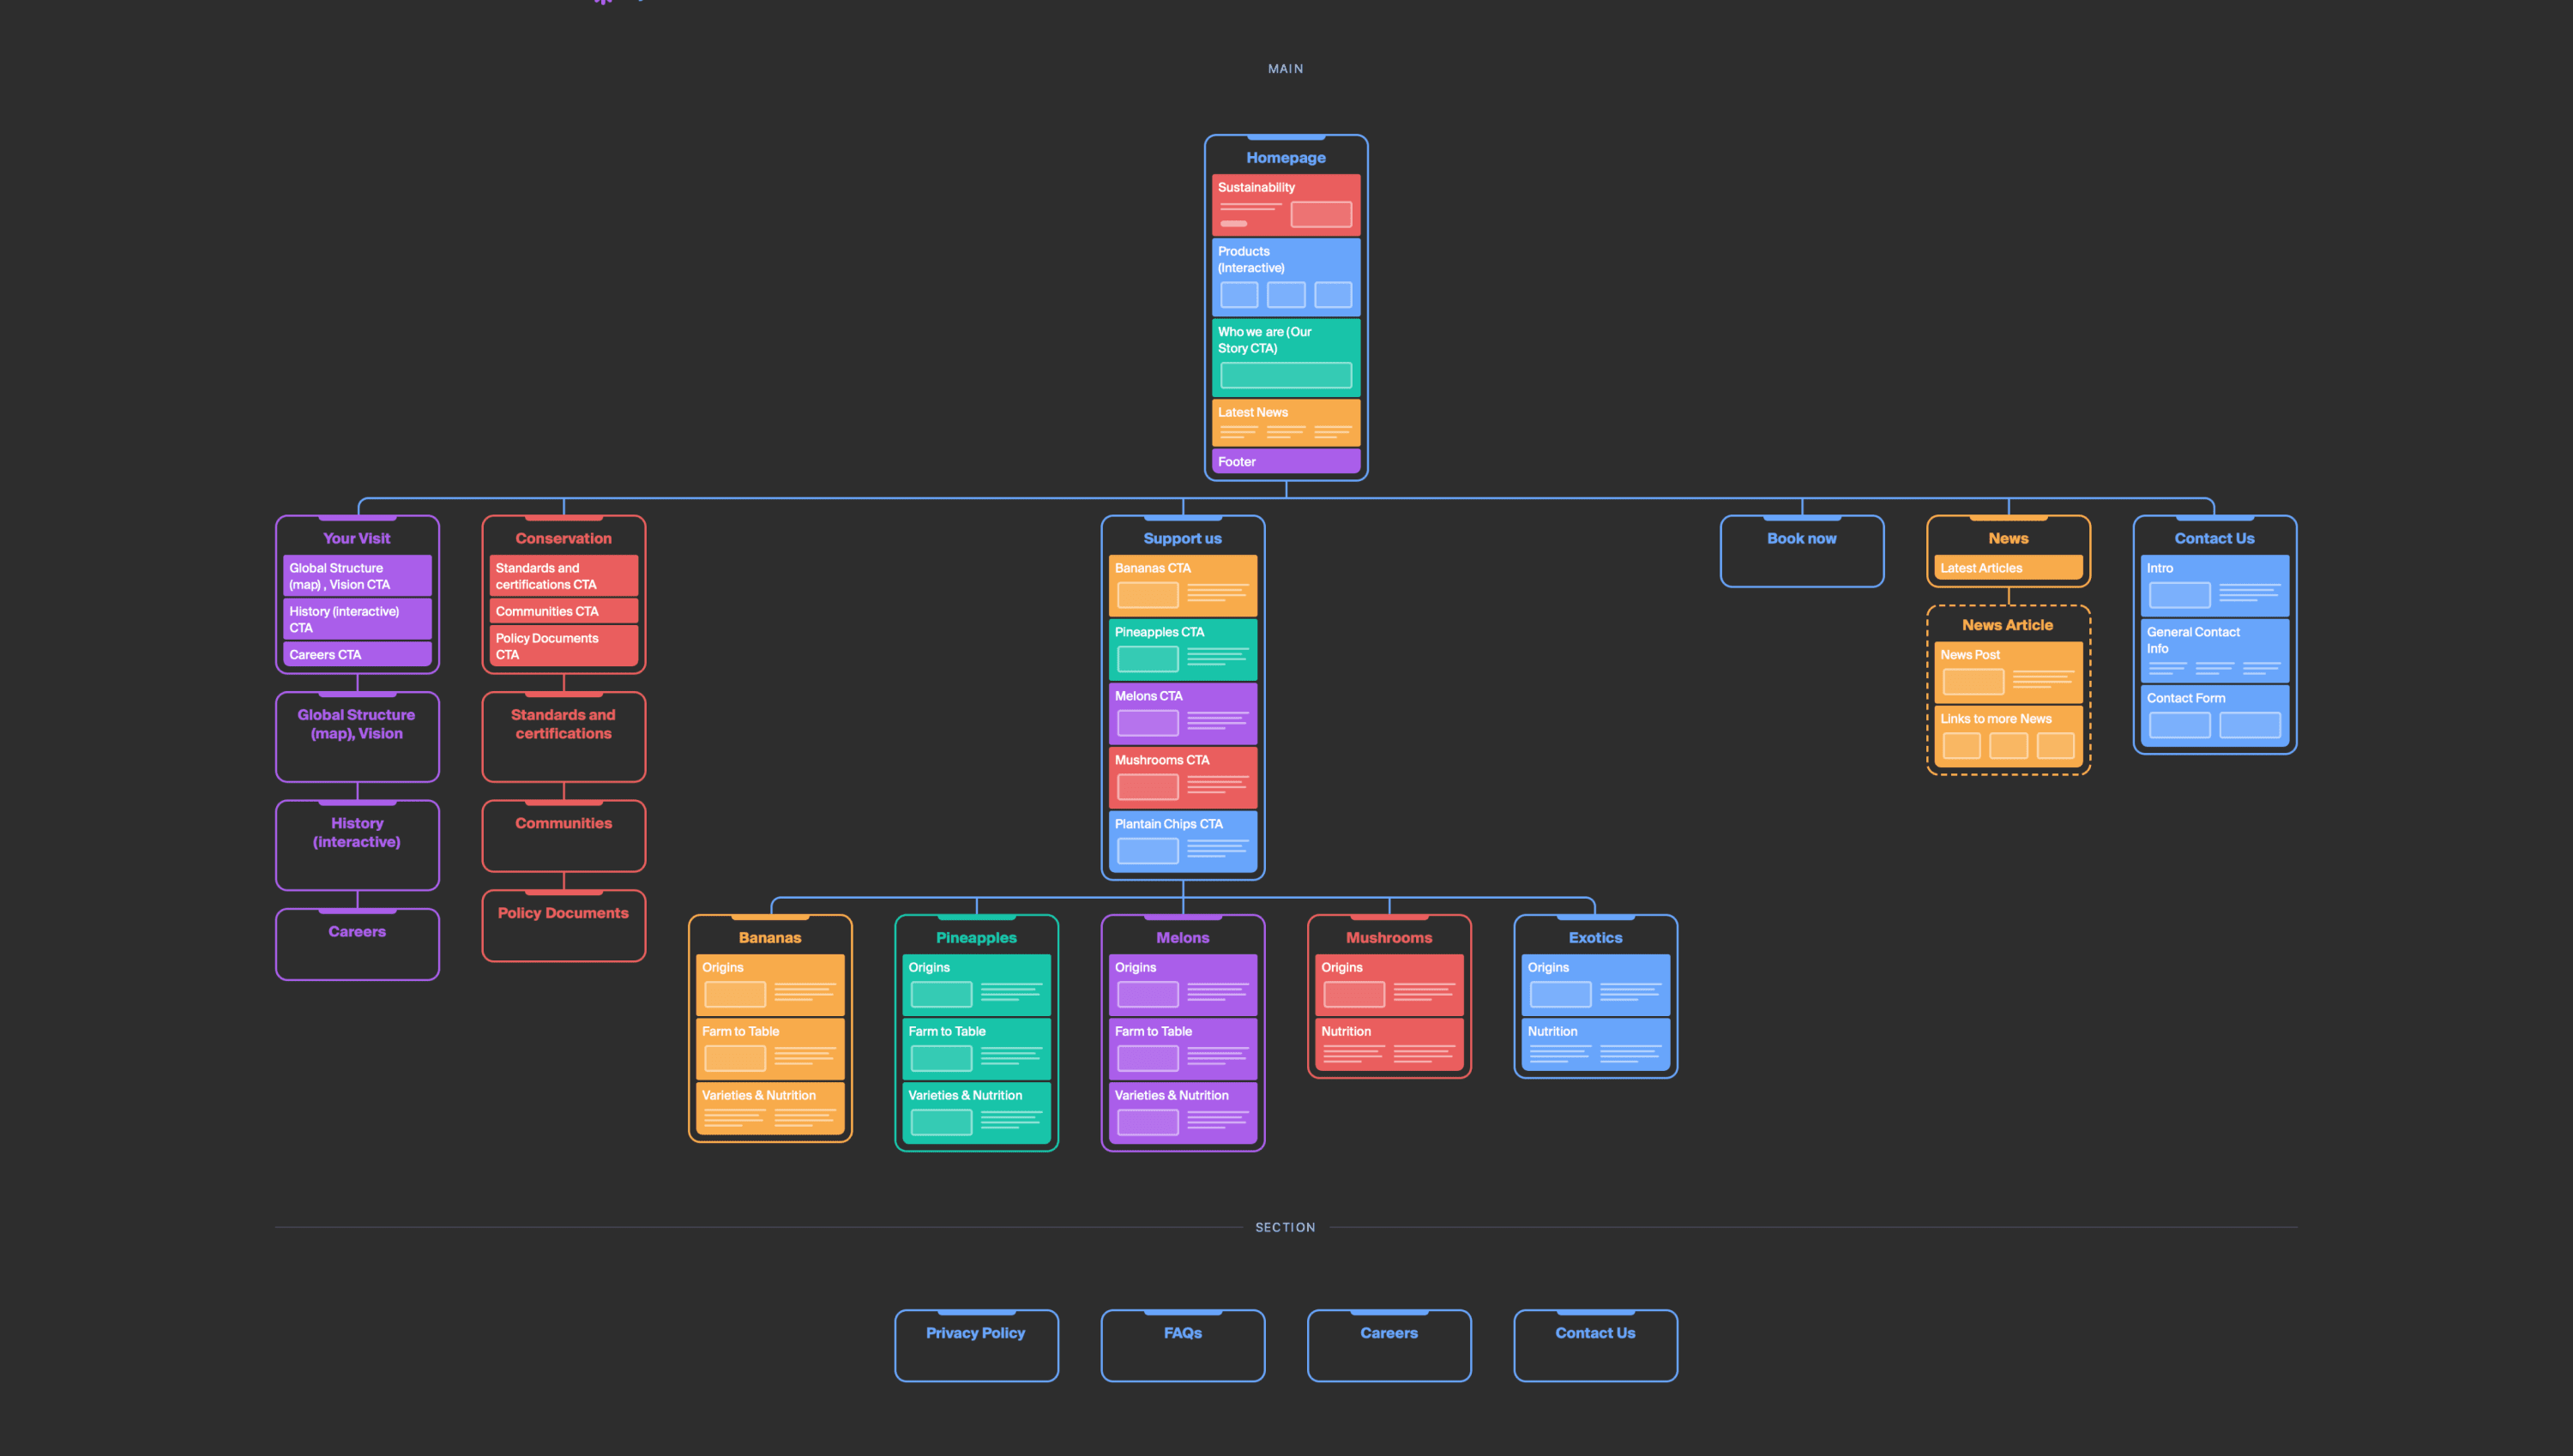Select the Communities CTA block in Conservation
Screen dimensions: 2573x1456
563,611
